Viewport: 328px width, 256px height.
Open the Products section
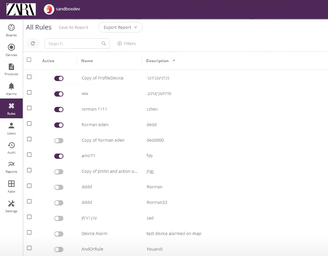[x=11, y=69]
